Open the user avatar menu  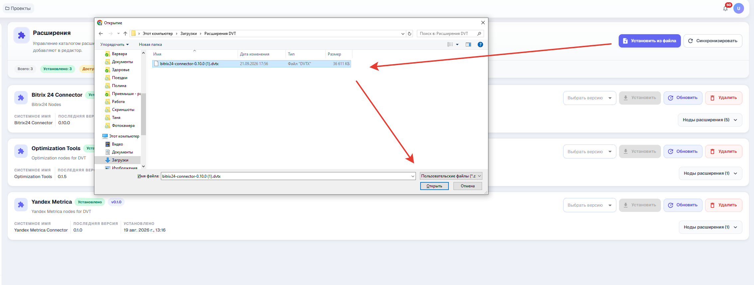click(x=739, y=8)
